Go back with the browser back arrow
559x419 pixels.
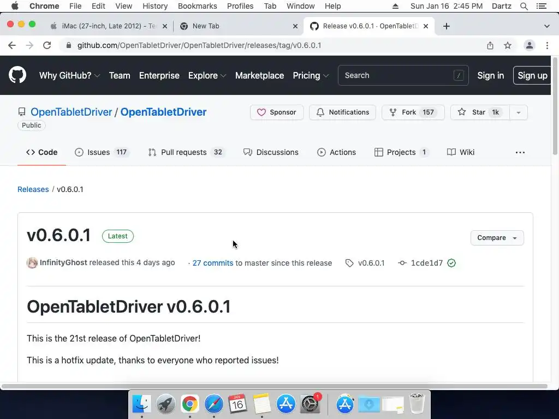(12, 45)
